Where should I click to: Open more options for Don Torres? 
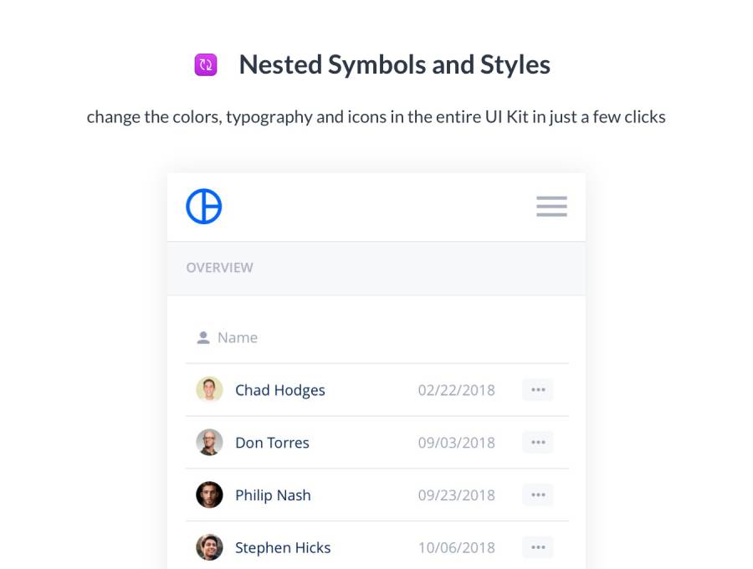538,443
